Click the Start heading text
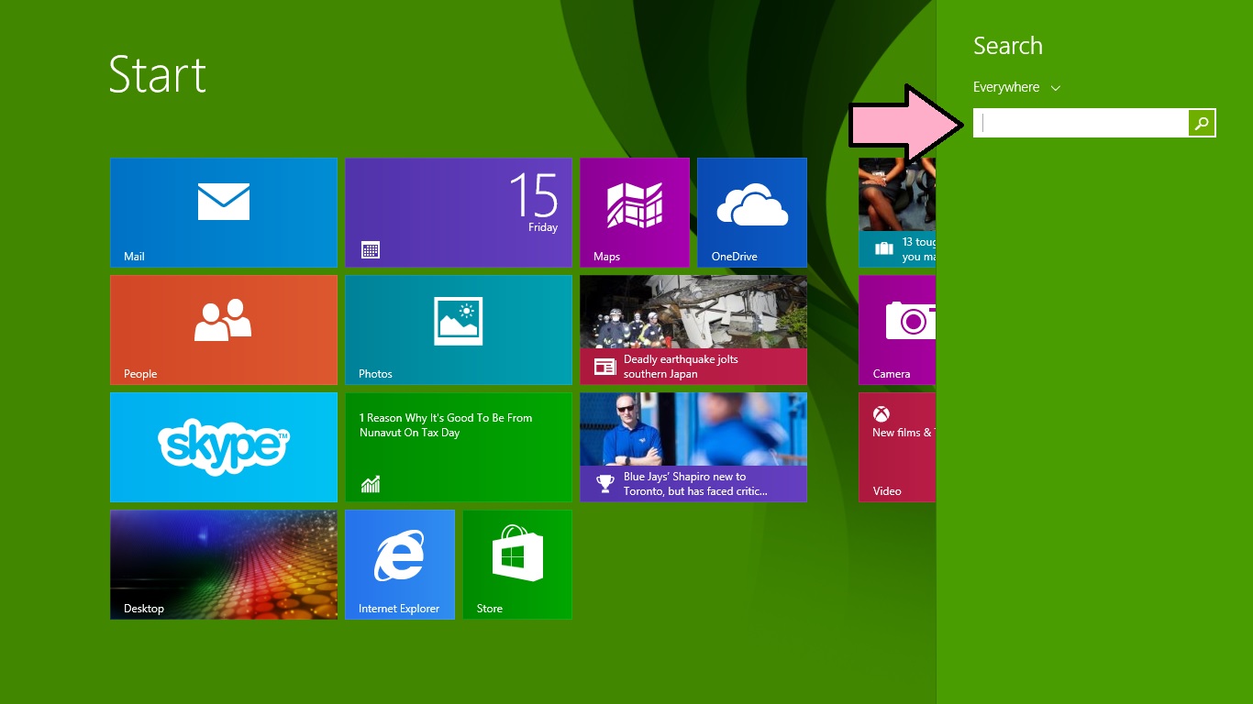1253x704 pixels. (158, 74)
